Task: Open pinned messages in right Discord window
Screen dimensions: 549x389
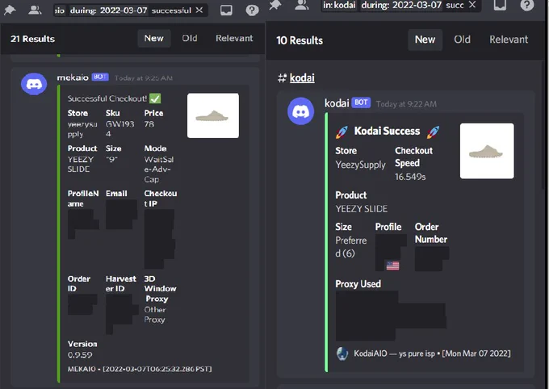Action: click(275, 5)
